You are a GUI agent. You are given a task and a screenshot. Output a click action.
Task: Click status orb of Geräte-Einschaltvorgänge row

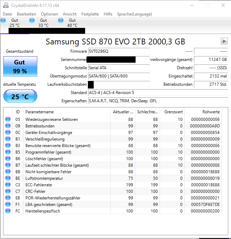pyautogui.click(x=8, y=132)
